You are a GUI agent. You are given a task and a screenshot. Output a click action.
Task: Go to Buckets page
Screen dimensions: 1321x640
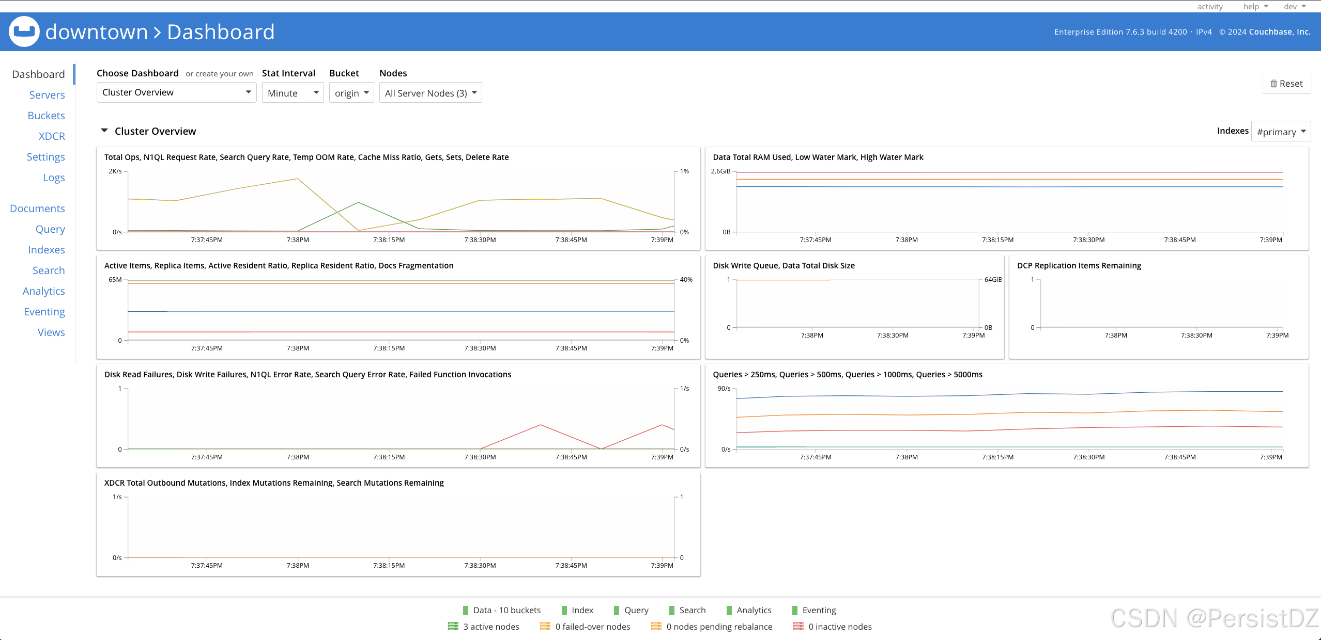[x=46, y=116]
